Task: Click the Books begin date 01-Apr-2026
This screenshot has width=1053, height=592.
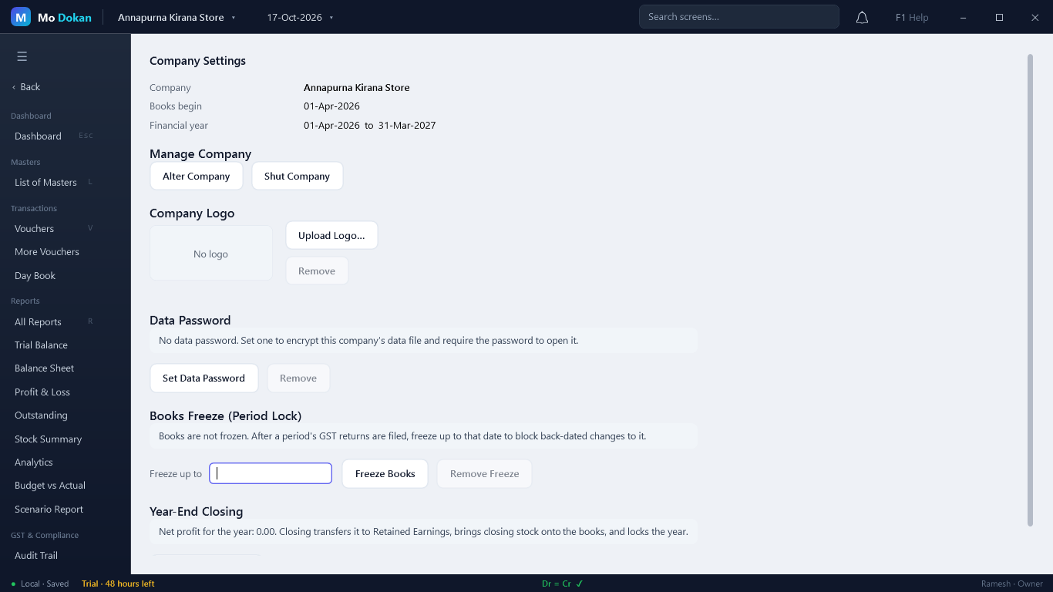Action: [x=331, y=106]
